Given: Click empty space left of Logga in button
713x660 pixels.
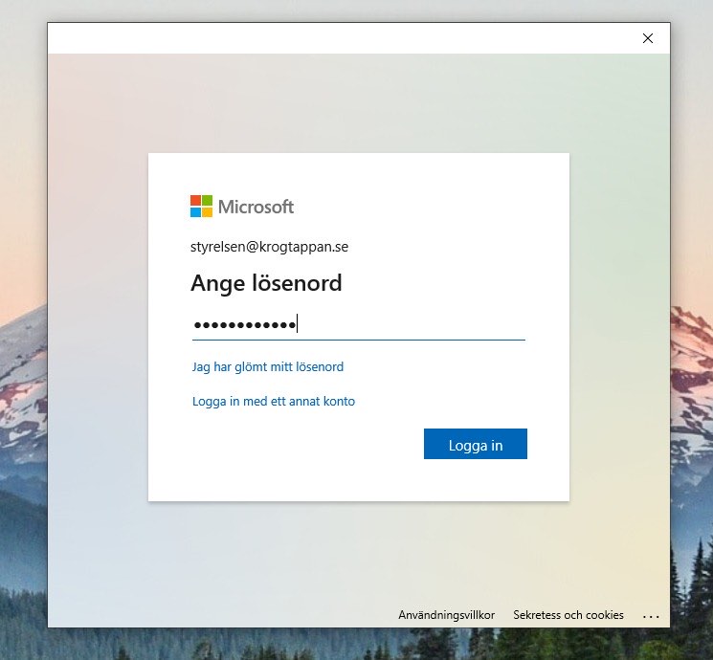Looking at the screenshot, I should [287, 446].
